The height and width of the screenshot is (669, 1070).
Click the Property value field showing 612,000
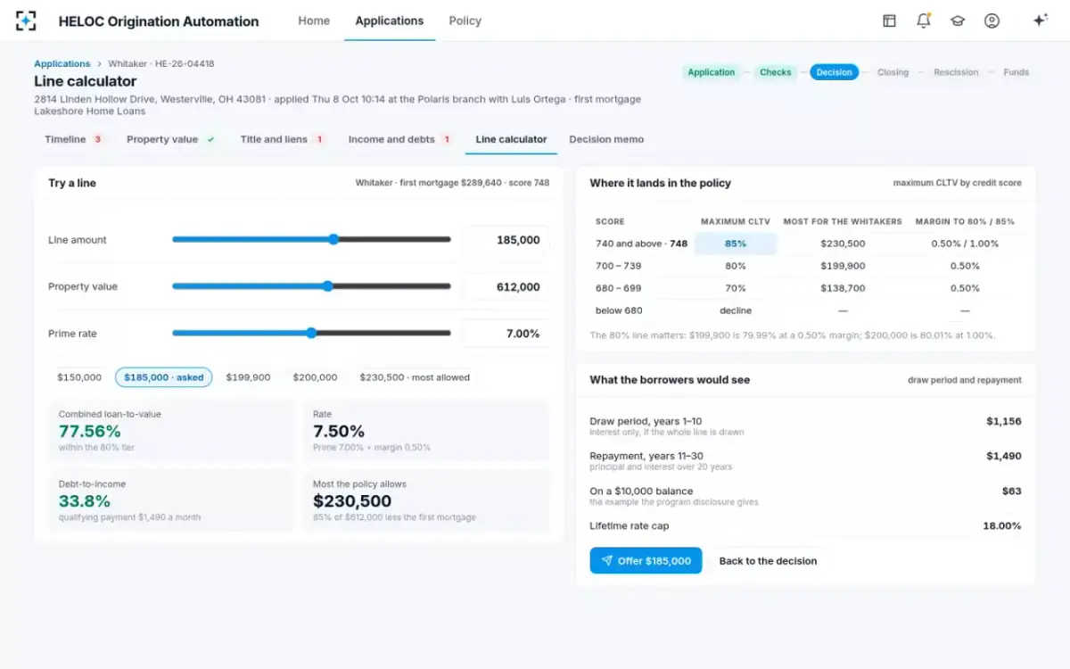(x=506, y=287)
